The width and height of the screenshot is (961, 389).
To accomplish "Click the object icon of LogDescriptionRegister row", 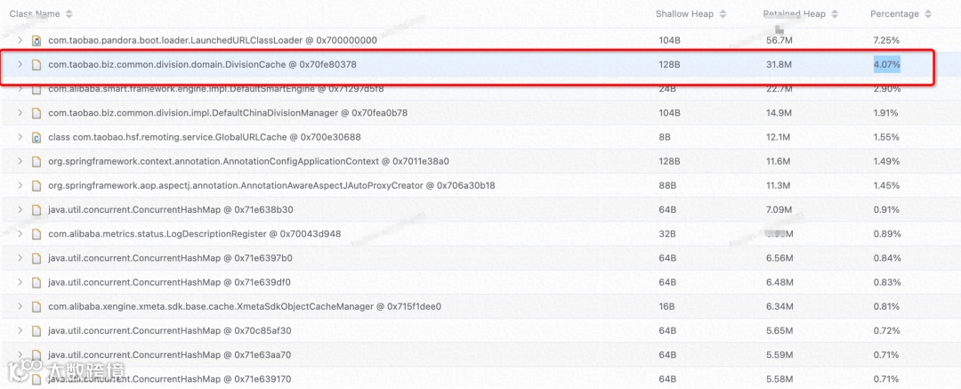I will pos(36,234).
